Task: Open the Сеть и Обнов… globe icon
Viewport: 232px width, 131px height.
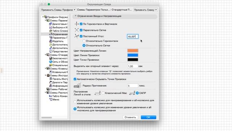Action: pyautogui.click(x=50, y=61)
